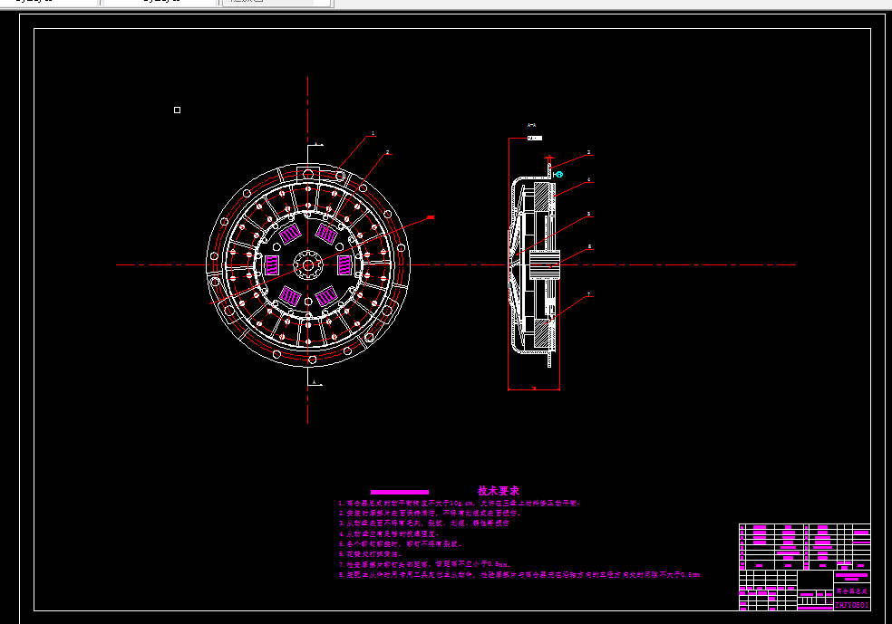Image resolution: width=892 pixels, height=624 pixels.
Task: Select the lower-right magenta damper spring
Action: [x=326, y=296]
